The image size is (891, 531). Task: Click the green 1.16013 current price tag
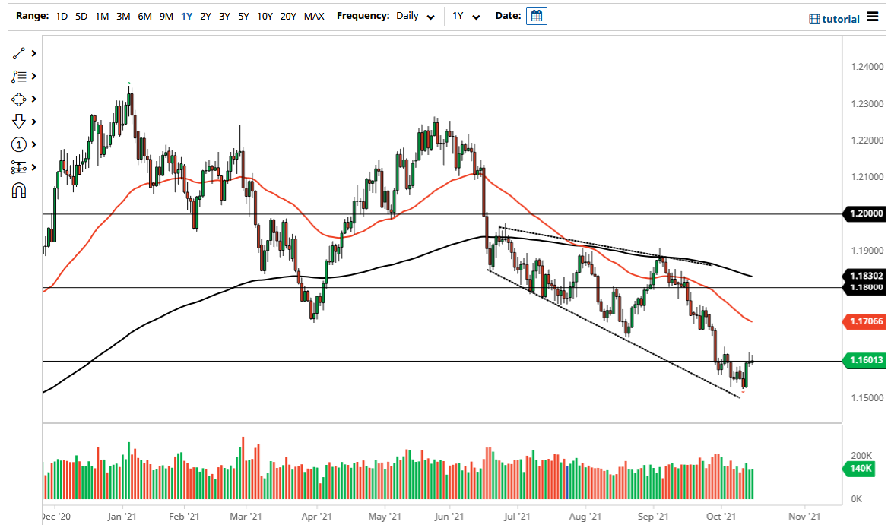pos(865,360)
